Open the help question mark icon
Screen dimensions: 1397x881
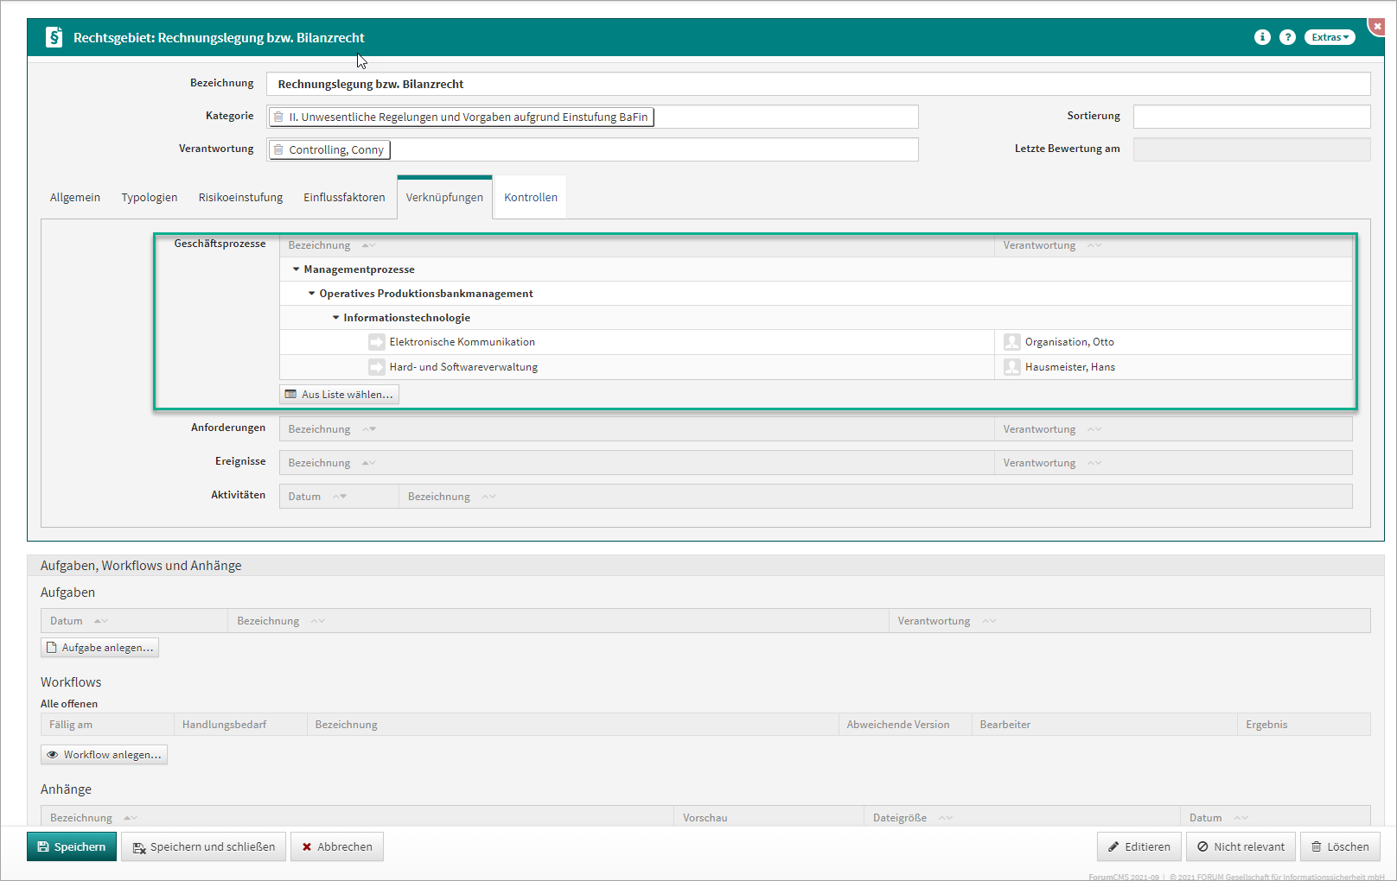tap(1287, 37)
